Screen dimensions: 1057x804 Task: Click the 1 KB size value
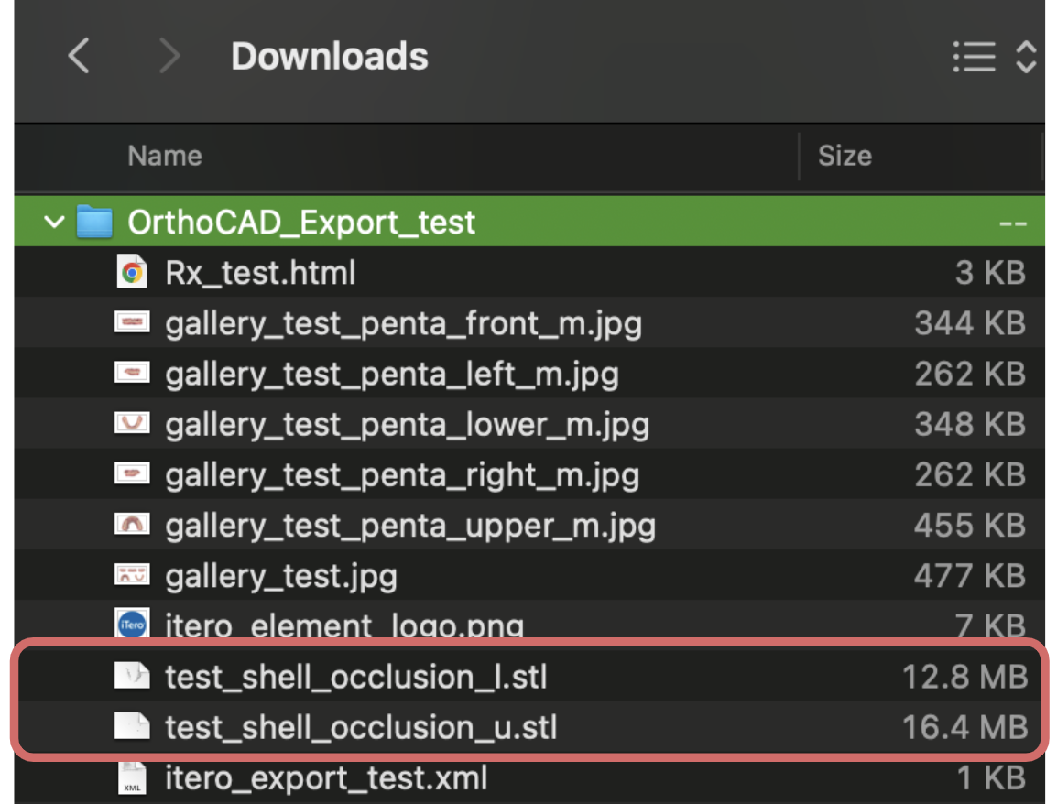tap(992, 778)
